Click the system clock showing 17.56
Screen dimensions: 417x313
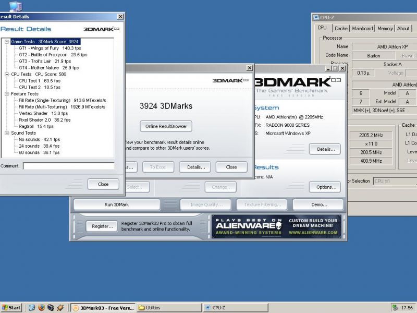pos(407,308)
